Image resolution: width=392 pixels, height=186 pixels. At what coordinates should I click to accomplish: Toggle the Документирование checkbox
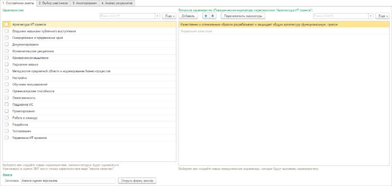pyautogui.click(x=6, y=44)
